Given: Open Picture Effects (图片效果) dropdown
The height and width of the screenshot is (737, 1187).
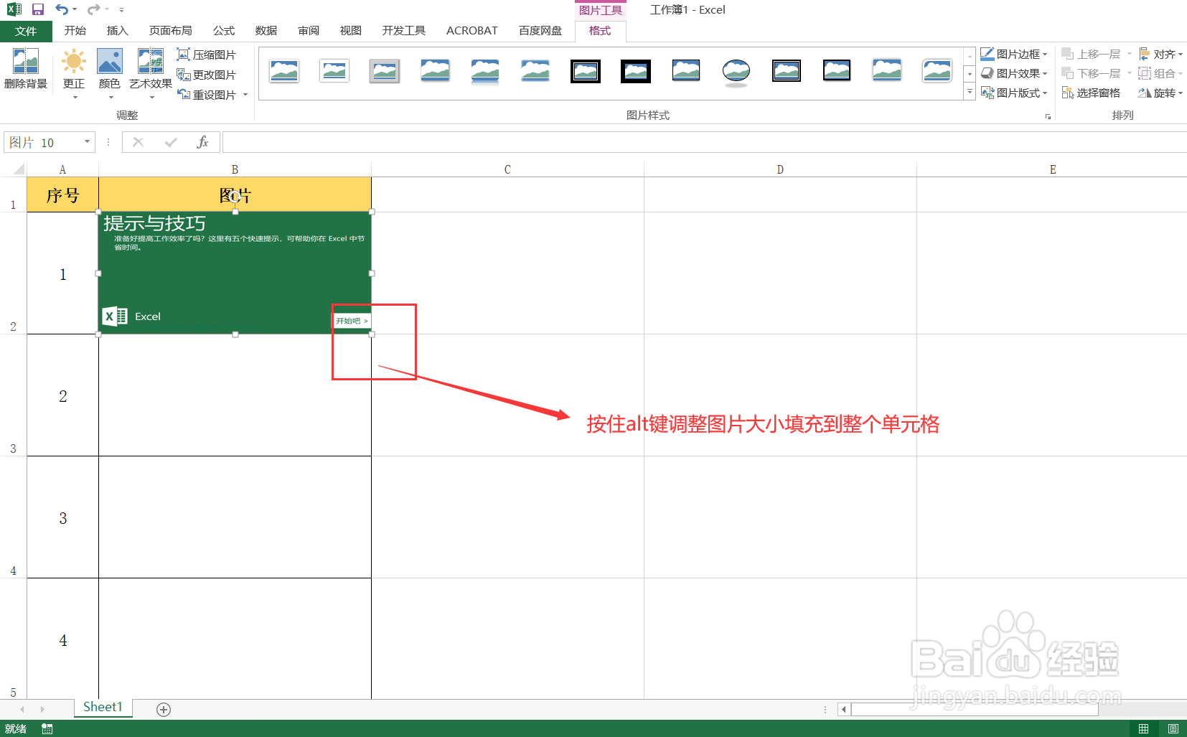Looking at the screenshot, I should pos(1014,73).
